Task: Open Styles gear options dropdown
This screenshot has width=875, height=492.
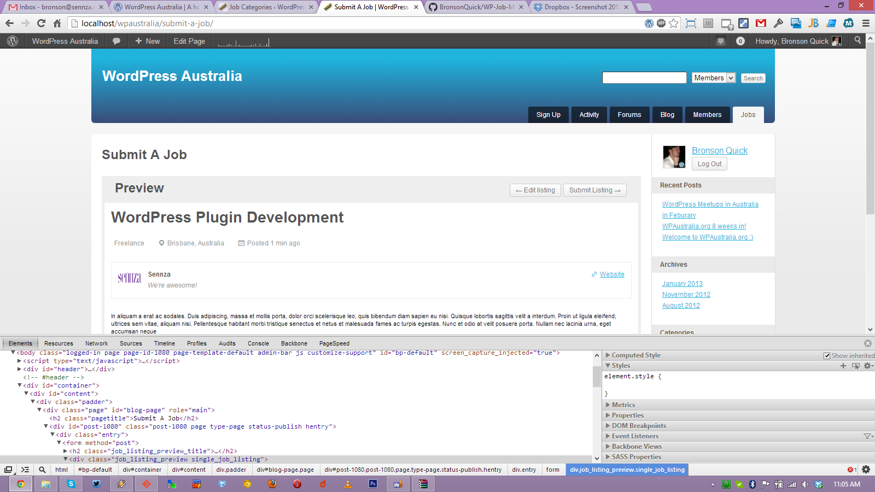Action: point(868,366)
